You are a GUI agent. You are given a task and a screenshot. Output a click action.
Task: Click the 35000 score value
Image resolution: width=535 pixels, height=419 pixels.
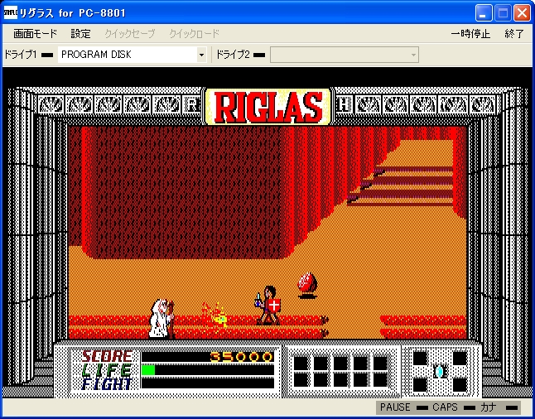242,357
